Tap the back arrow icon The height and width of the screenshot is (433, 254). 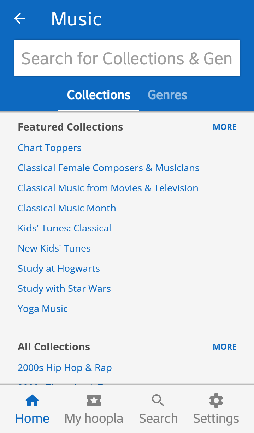(20, 19)
